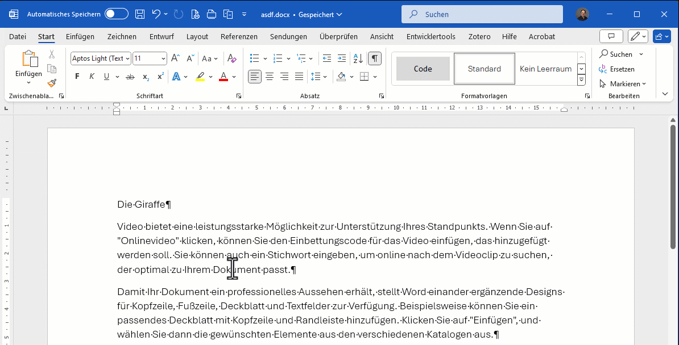This screenshot has height=345, width=679.
Task: Expand the font size dropdown
Action: (163, 58)
